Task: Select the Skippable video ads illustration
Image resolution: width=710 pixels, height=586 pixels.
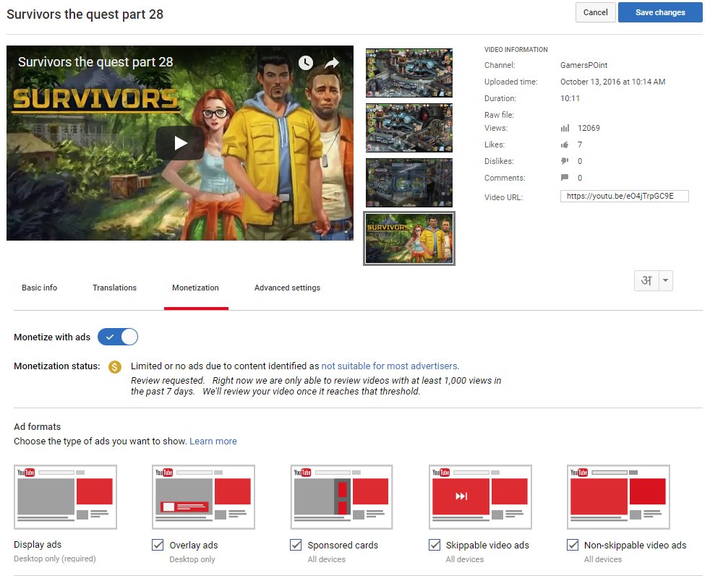Action: 480,497
